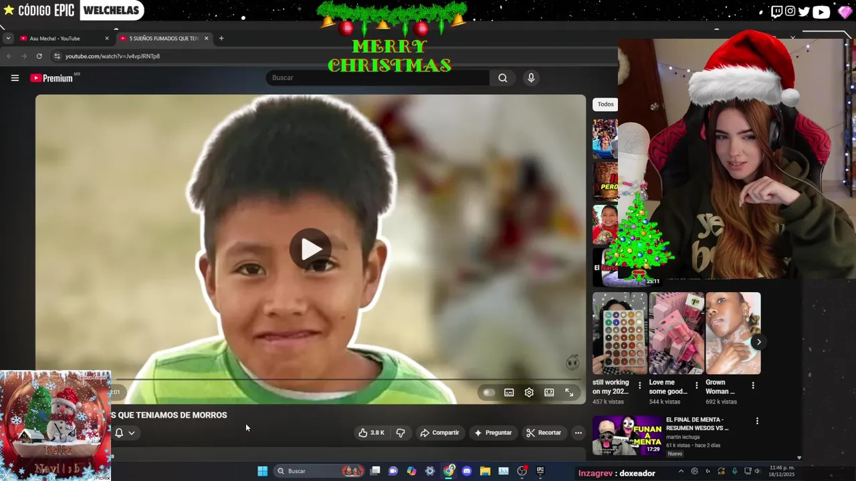
Task: Open Instagram icon in stream overlay
Action: (790, 11)
